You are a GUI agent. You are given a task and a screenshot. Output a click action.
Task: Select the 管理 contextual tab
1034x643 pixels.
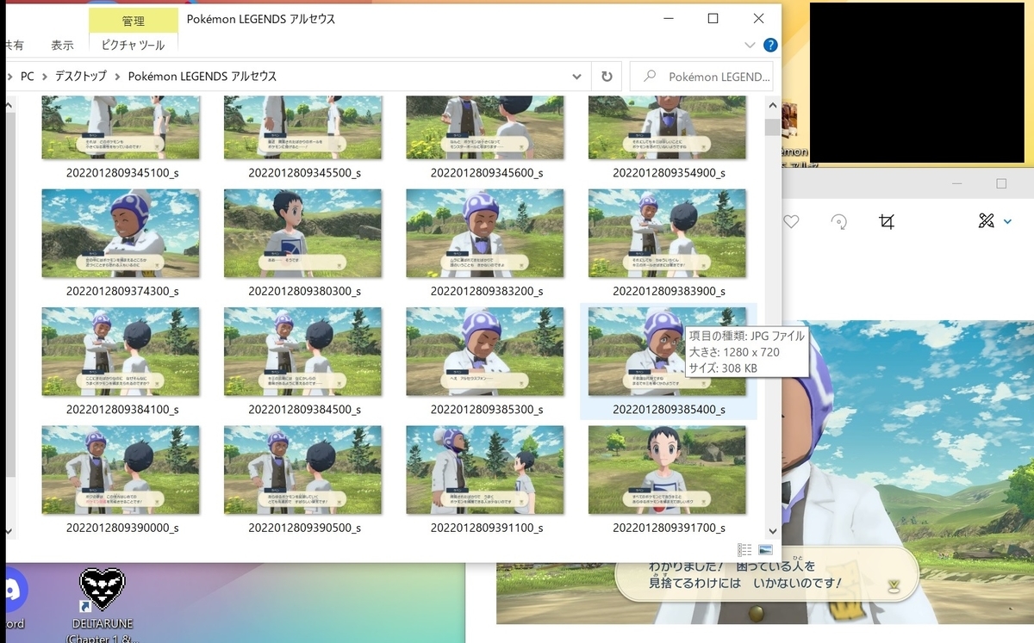pyautogui.click(x=134, y=21)
